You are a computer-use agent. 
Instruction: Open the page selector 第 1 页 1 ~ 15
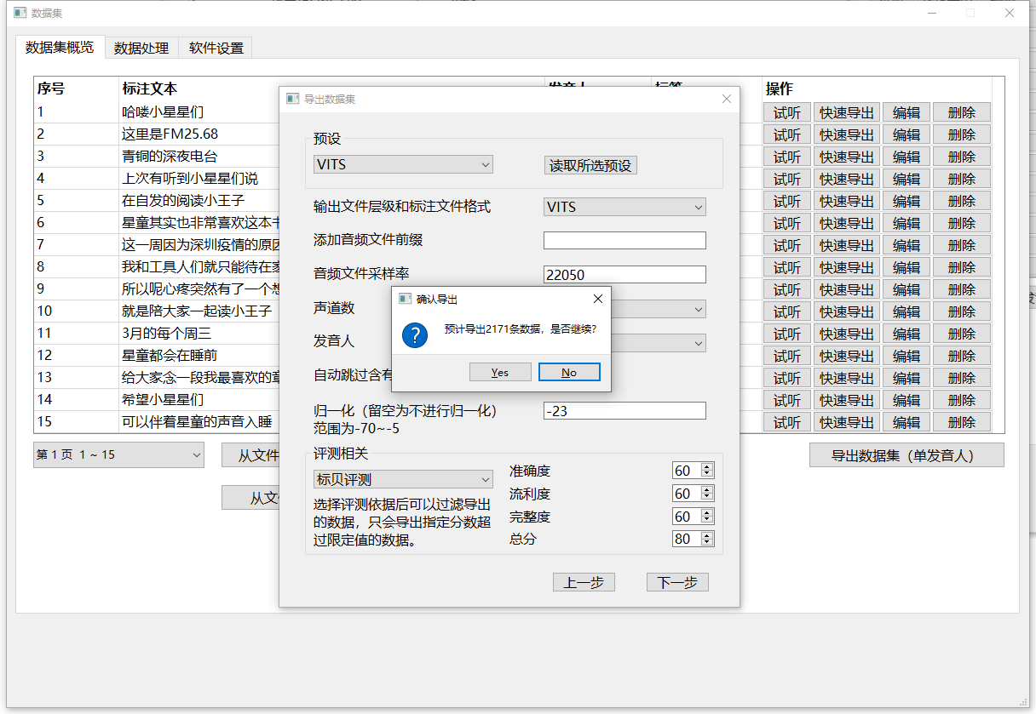(x=118, y=454)
